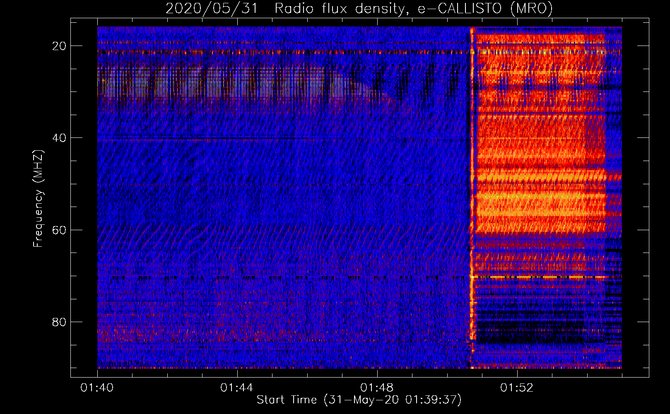Viewport: 670px width, 414px height.
Task: Click the 'Frequency (MHZ)' y-axis label
Action: 38,199
